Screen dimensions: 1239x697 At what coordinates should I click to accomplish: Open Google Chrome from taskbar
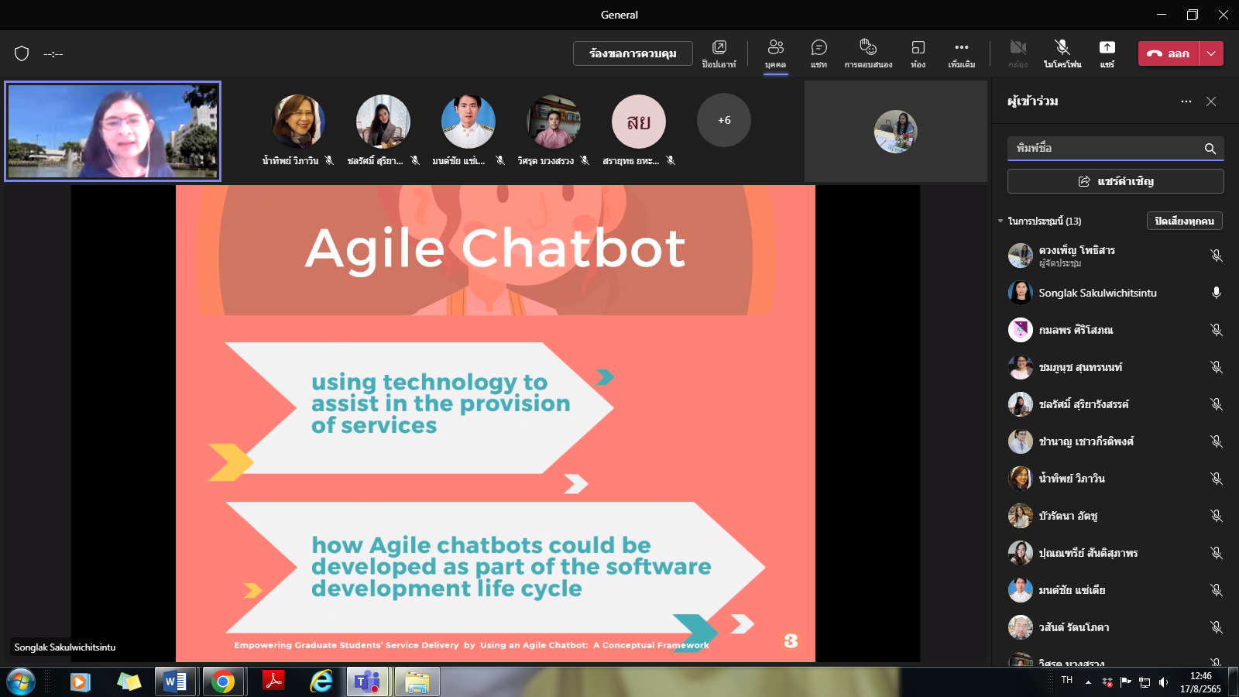(x=224, y=682)
